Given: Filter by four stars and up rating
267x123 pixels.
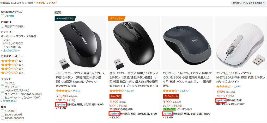Looking at the screenshot, I should [x=9, y=61].
